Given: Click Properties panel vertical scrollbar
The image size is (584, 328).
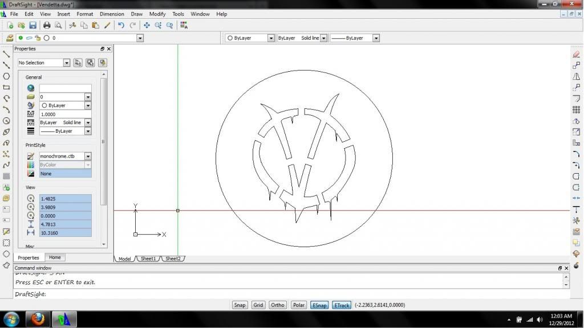Looking at the screenshot, I should click(x=104, y=142).
